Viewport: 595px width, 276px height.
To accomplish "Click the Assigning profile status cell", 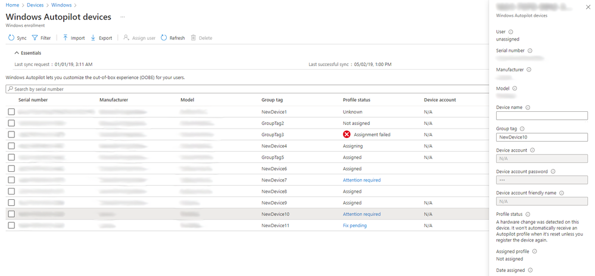I will point(353,146).
